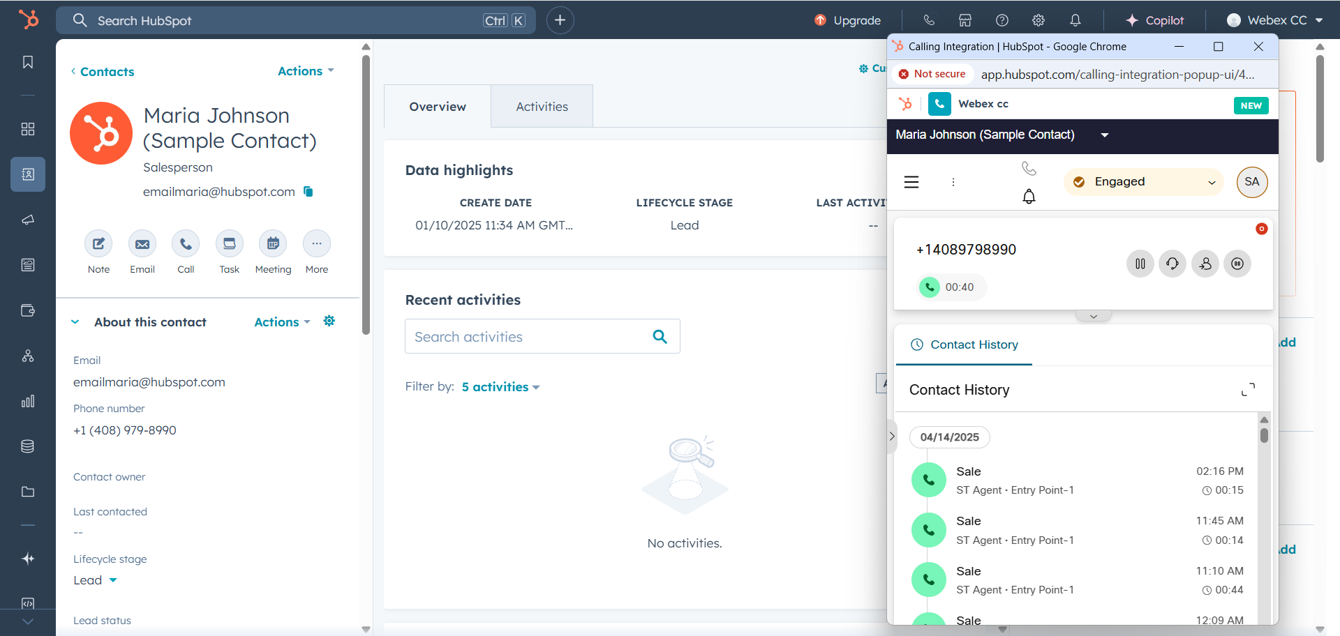Viewport: 1340px width, 636px height.
Task: Open the 5 activities filter dropdown
Action: pyautogui.click(x=500, y=387)
